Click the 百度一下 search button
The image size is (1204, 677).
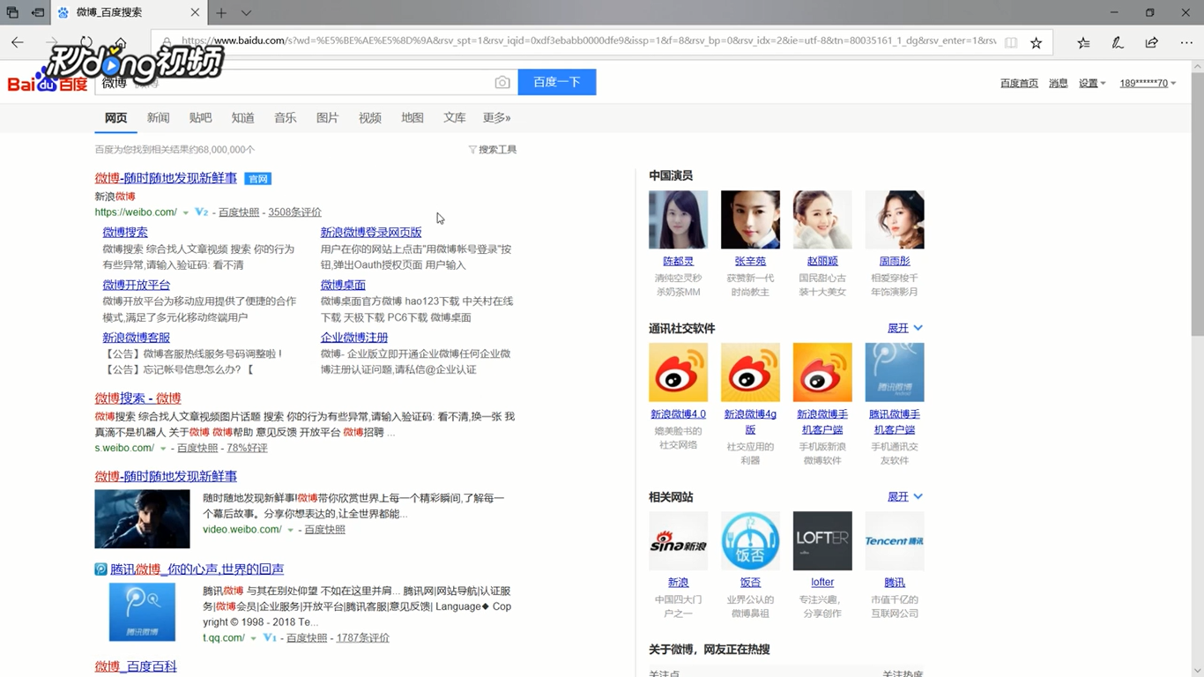(x=557, y=82)
